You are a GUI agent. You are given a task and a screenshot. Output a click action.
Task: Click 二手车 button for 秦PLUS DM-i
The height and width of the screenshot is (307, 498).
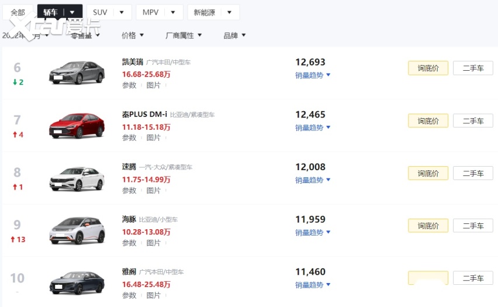[473, 121]
